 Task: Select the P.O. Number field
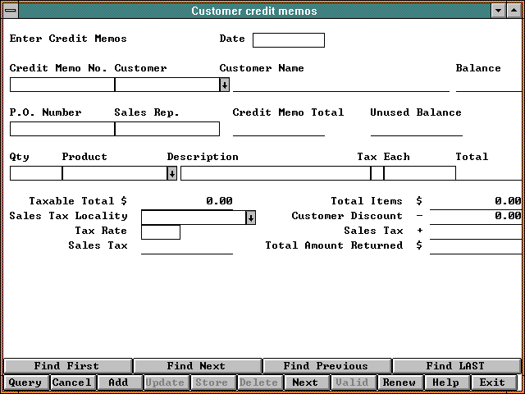[x=62, y=129]
